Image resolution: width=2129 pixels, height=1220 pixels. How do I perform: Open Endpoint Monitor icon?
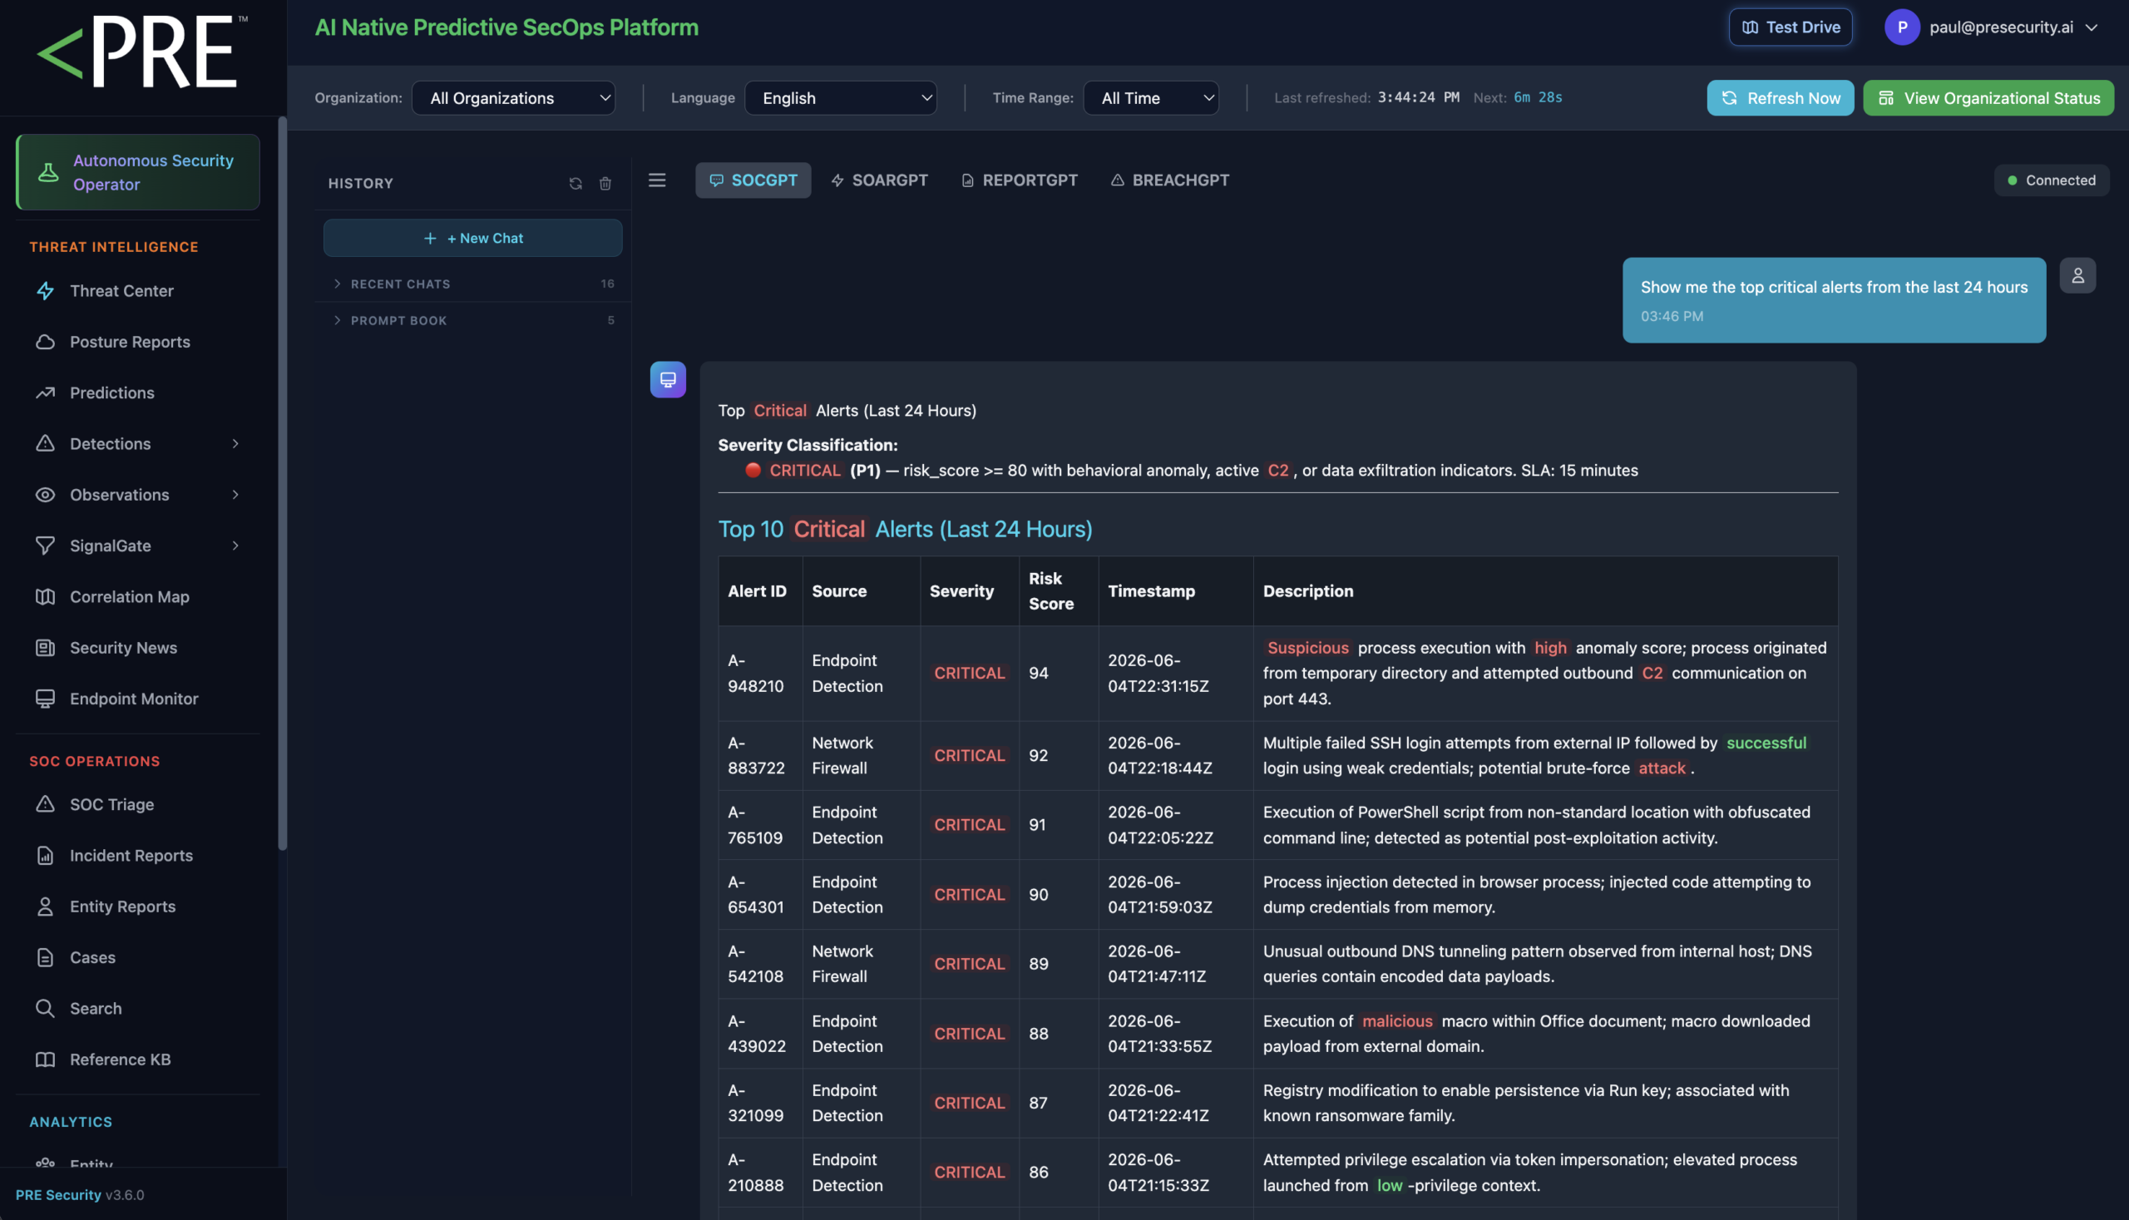45,699
